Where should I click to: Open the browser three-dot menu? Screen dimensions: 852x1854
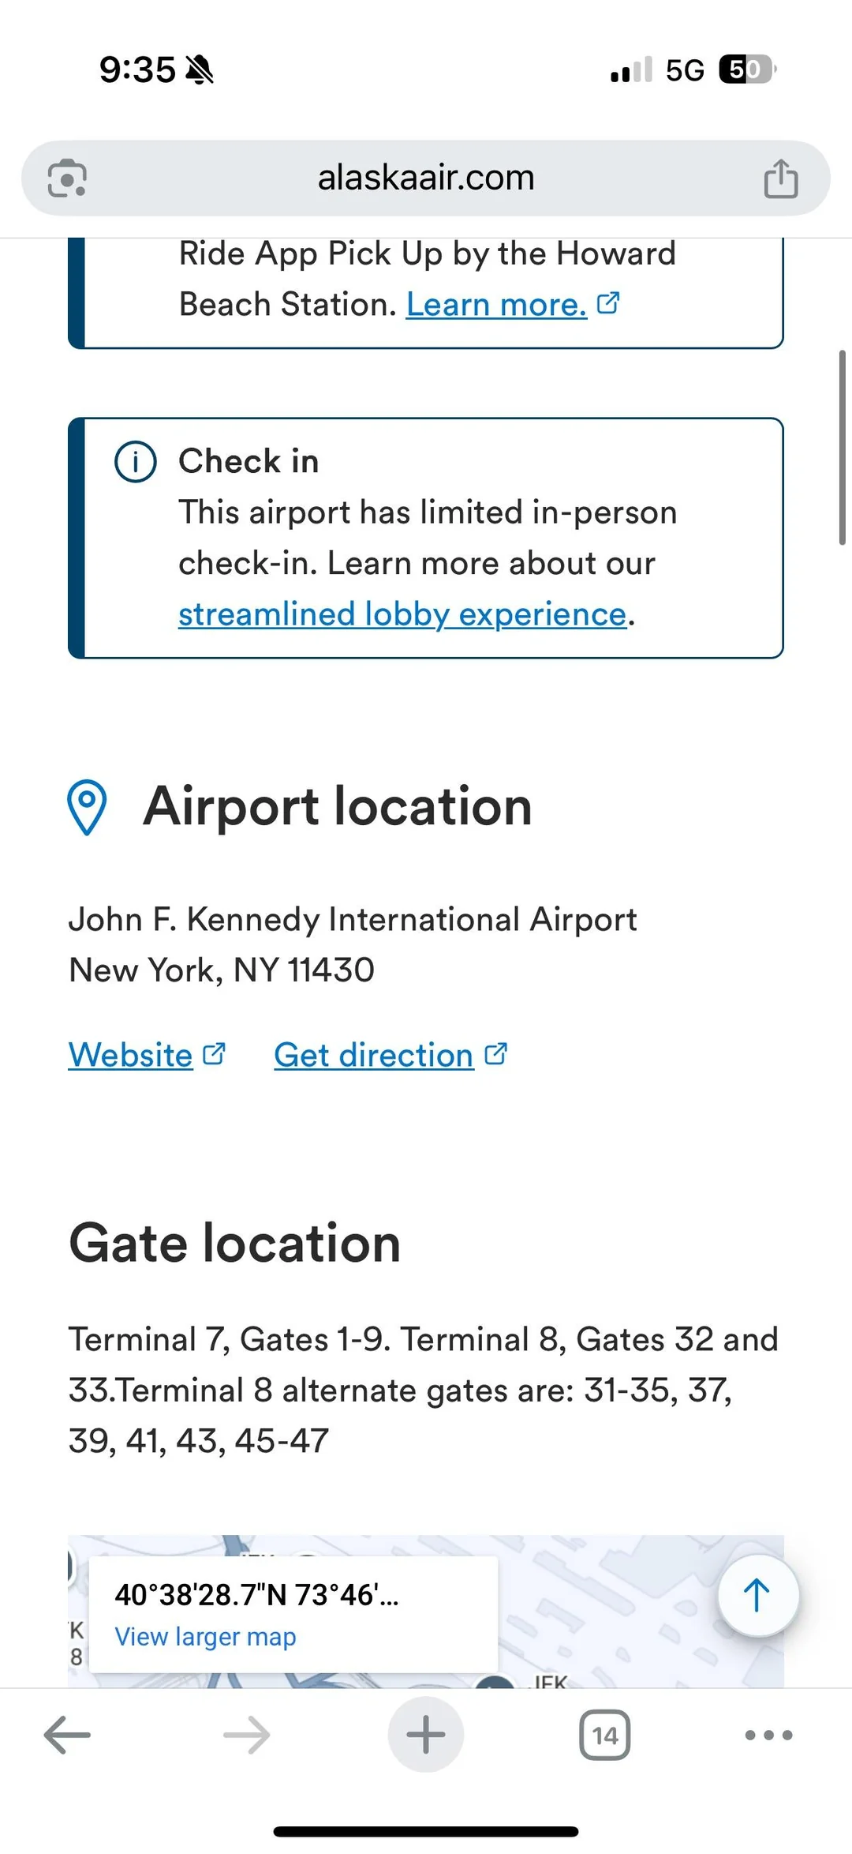coord(768,1735)
